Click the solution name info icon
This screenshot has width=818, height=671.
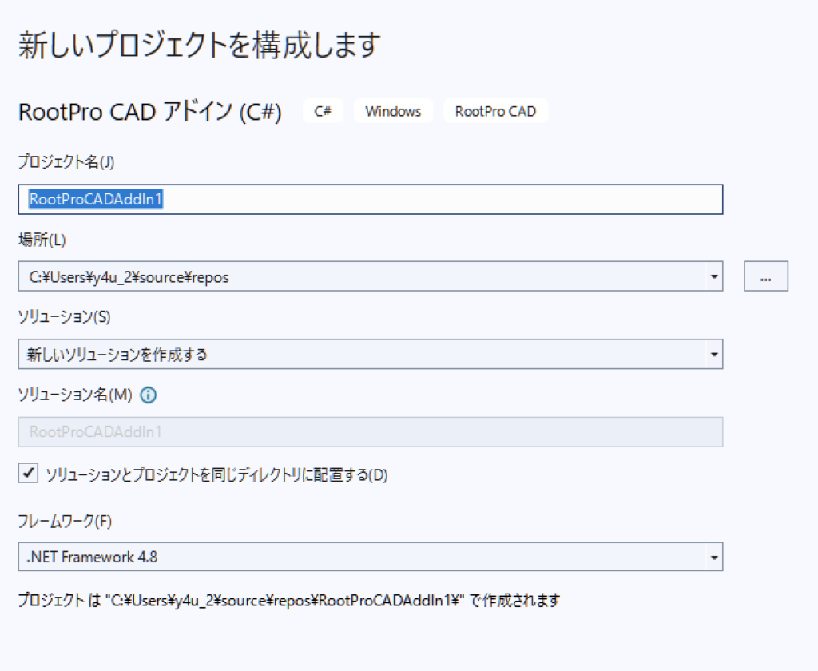pos(149,395)
